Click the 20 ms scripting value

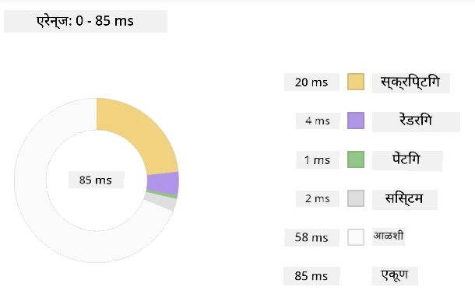[x=311, y=82]
